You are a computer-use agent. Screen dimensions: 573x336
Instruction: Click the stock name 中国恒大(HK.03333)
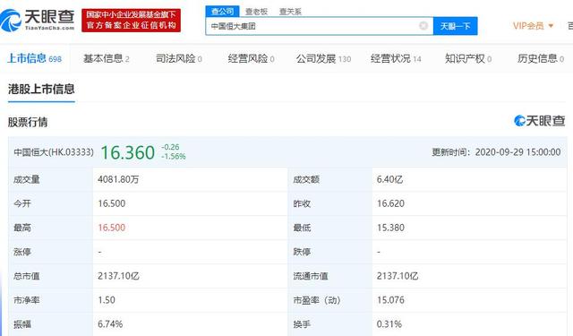coord(54,152)
